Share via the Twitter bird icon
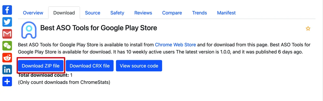Viewport: 323px width, 101px height. tap(7, 22)
